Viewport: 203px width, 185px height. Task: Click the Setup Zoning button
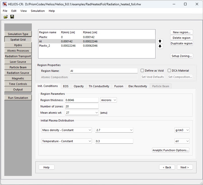tap(182, 56)
